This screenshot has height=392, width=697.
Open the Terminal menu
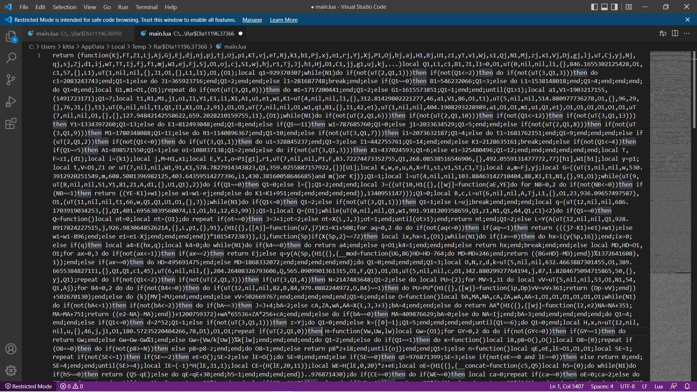[x=146, y=7]
